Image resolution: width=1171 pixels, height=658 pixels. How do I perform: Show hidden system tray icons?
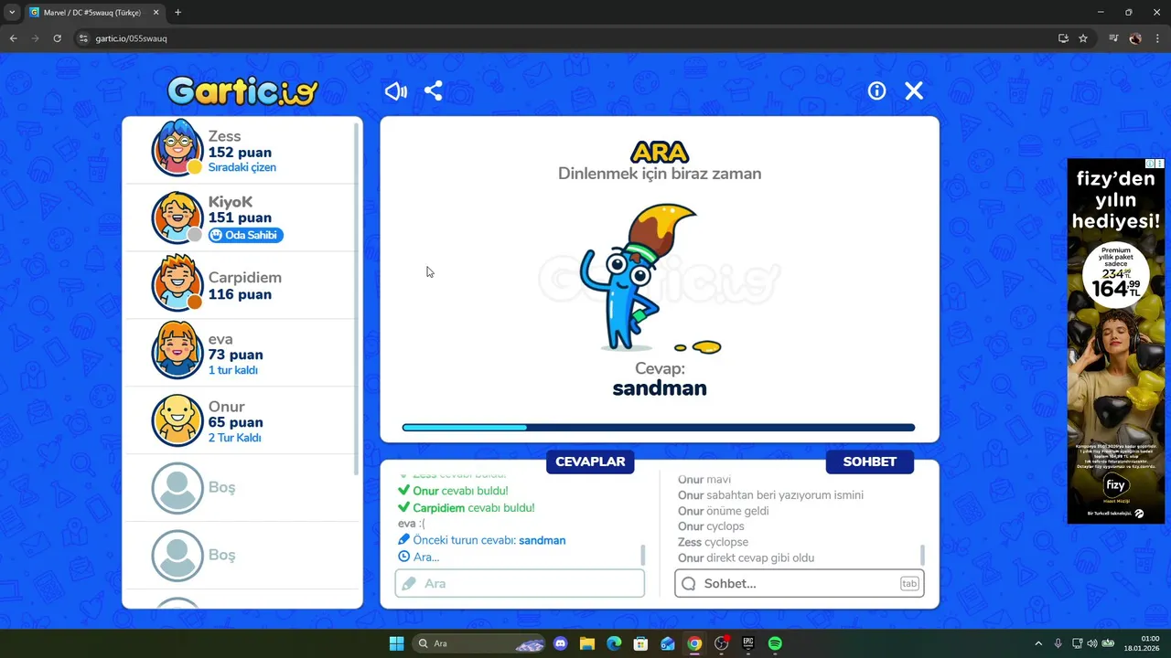(x=1038, y=643)
